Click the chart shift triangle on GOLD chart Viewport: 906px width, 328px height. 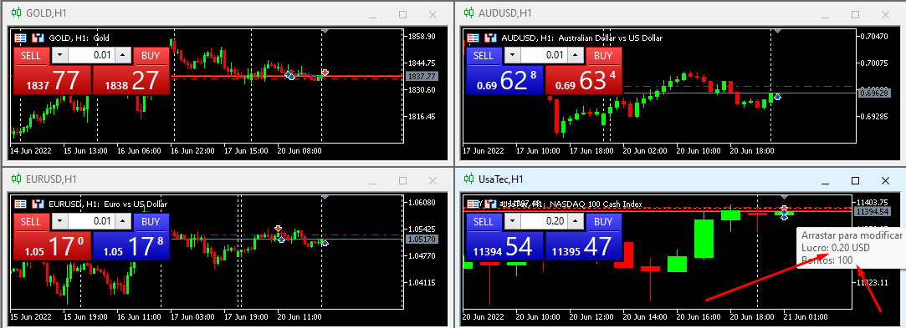(325, 31)
